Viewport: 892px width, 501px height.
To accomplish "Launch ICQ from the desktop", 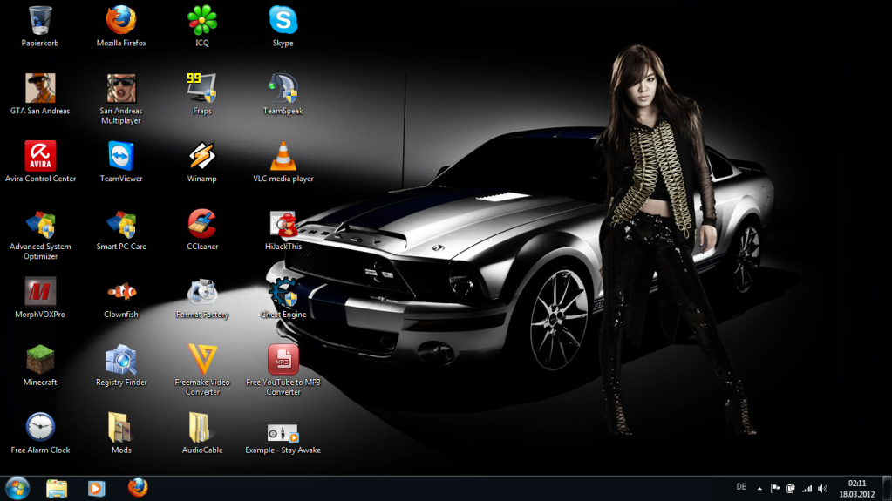I will click(x=202, y=21).
